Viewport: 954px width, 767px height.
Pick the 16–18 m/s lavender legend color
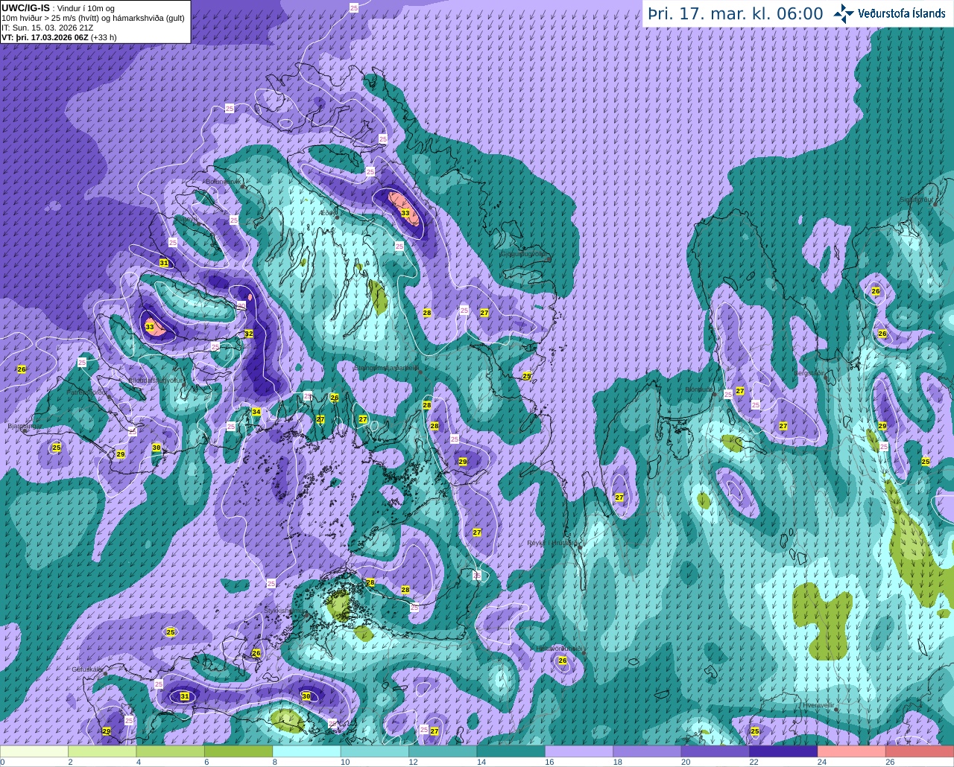coord(579,751)
